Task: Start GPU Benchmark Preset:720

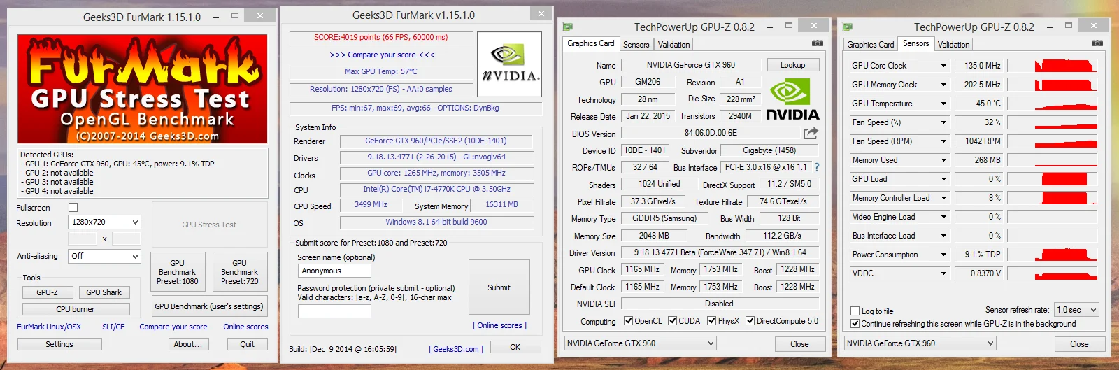Action: click(240, 272)
